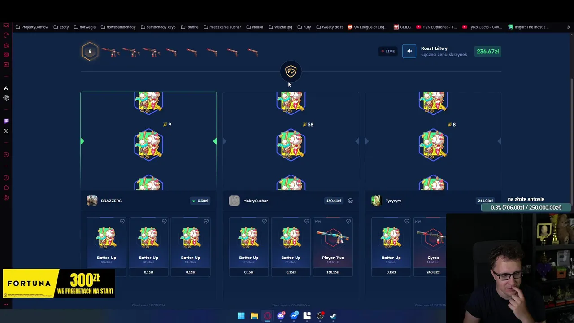The image size is (574, 323).
Task: Open tweety do rt bookmarks folder
Action: (330, 27)
